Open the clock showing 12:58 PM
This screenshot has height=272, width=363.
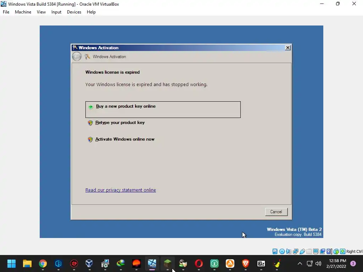coord(336,263)
